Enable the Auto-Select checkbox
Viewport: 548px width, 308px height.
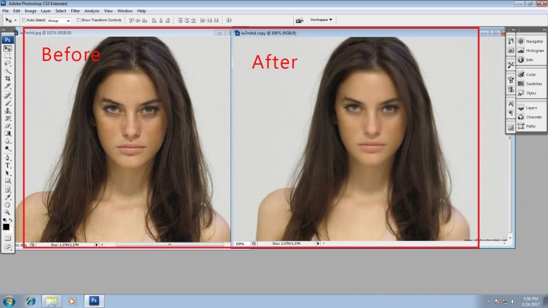pyautogui.click(x=24, y=20)
